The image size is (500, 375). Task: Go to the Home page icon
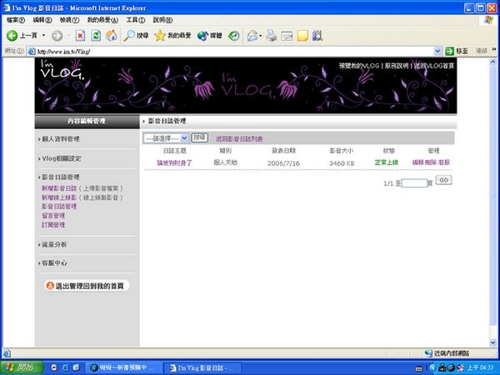pyautogui.click(x=112, y=35)
